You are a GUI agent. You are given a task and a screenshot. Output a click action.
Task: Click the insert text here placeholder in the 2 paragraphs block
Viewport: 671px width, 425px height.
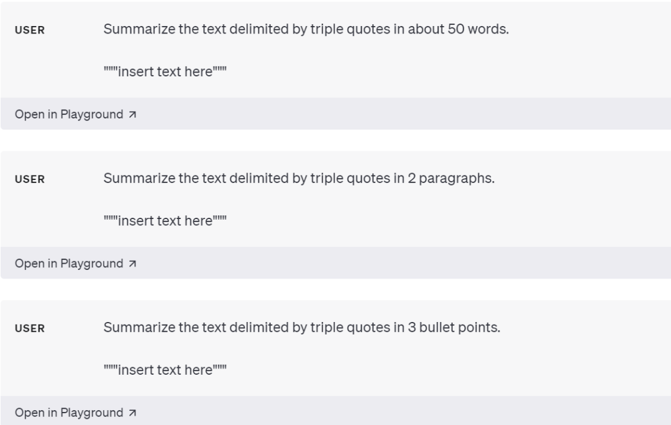click(x=165, y=220)
